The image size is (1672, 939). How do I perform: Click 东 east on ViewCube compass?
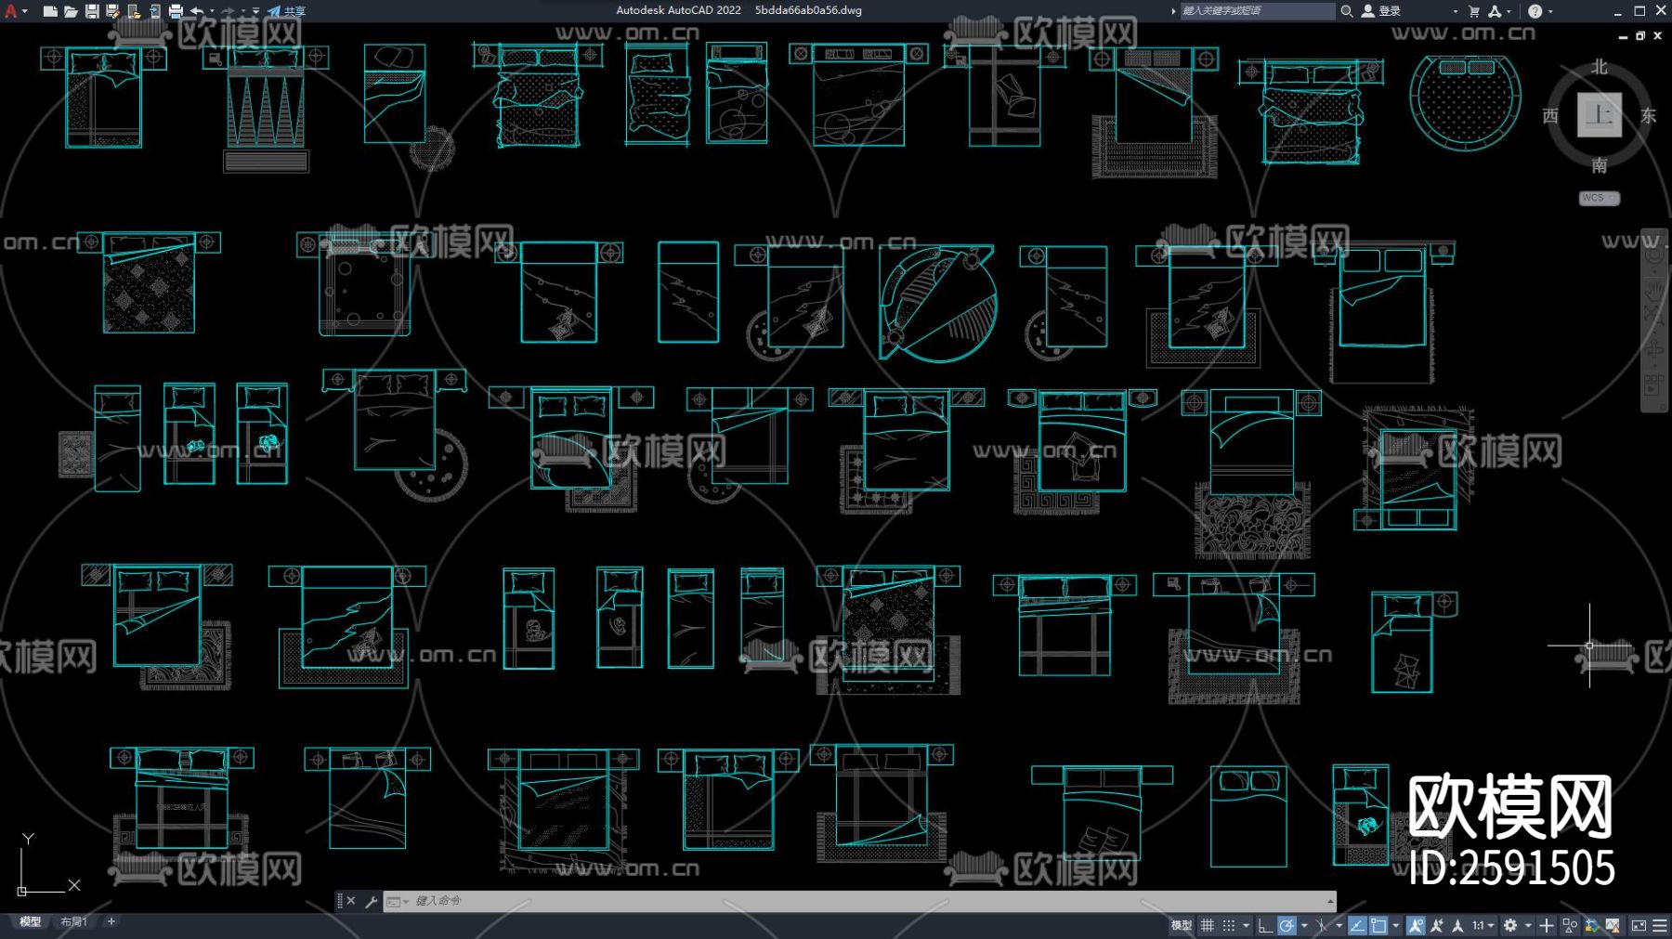coord(1649,115)
